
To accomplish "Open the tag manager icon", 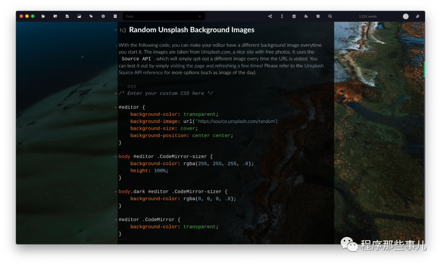I will pos(91,16).
